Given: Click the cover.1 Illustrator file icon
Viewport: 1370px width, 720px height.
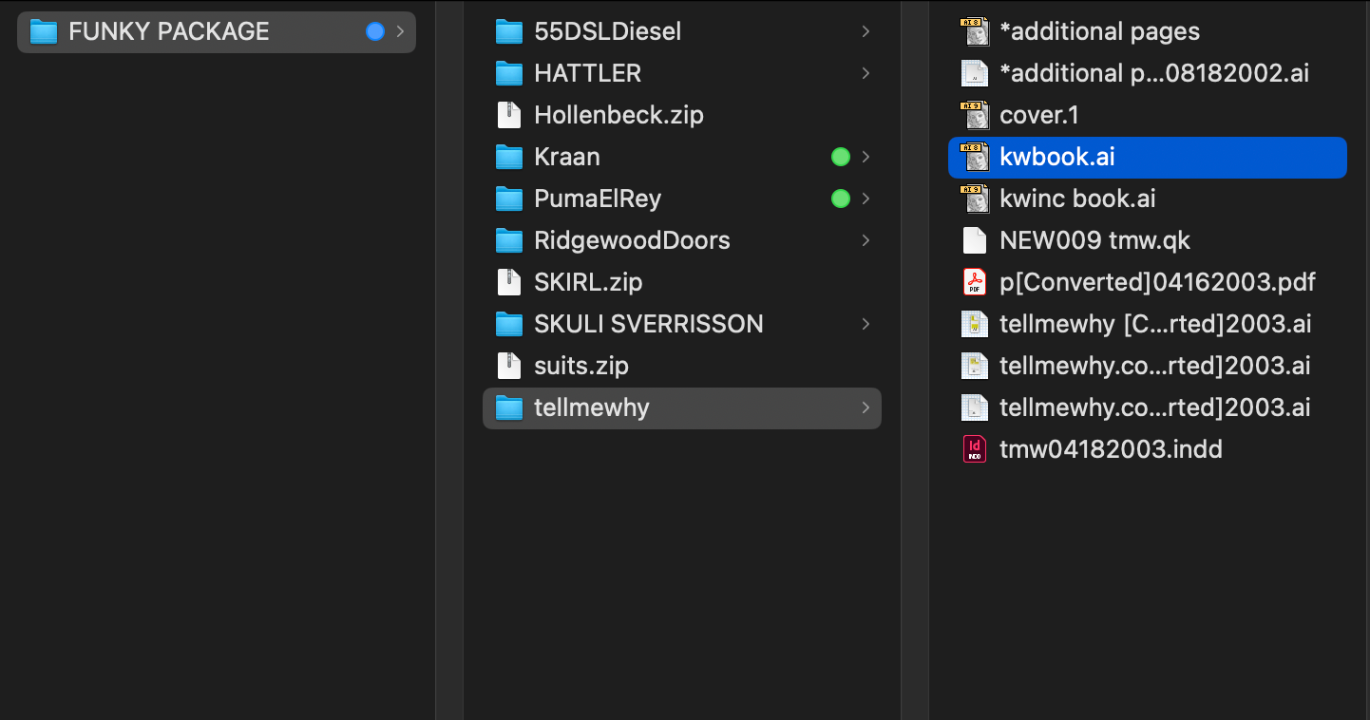Looking at the screenshot, I should (x=975, y=115).
